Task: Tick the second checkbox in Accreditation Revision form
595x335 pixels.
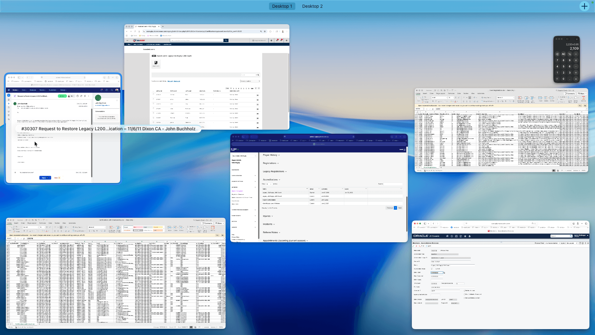Action: (465, 294)
